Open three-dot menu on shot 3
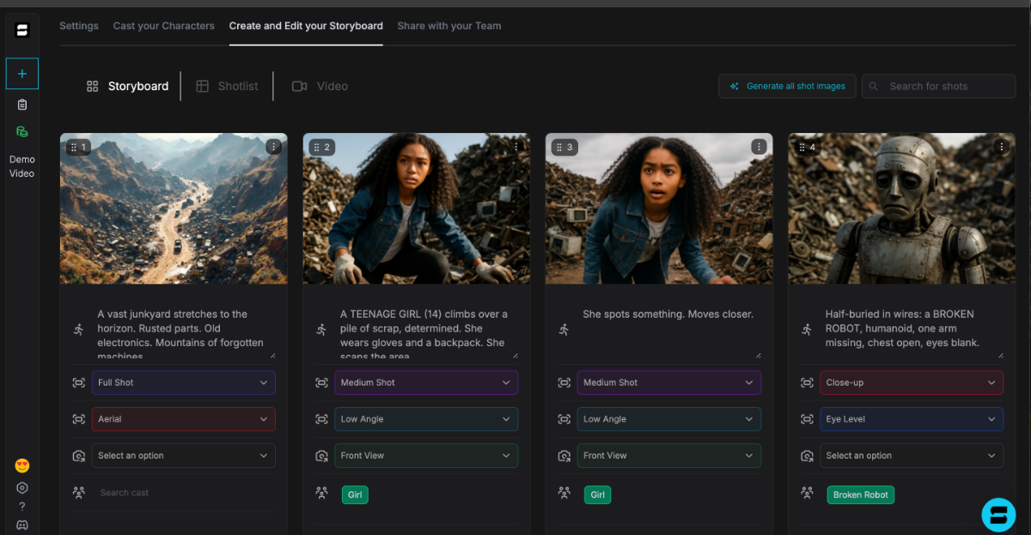The width and height of the screenshot is (1031, 535). pos(759,147)
